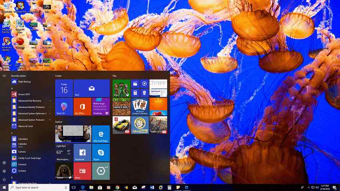Open the Action Center notifications icon
The height and width of the screenshot is (191, 340).
[335, 187]
